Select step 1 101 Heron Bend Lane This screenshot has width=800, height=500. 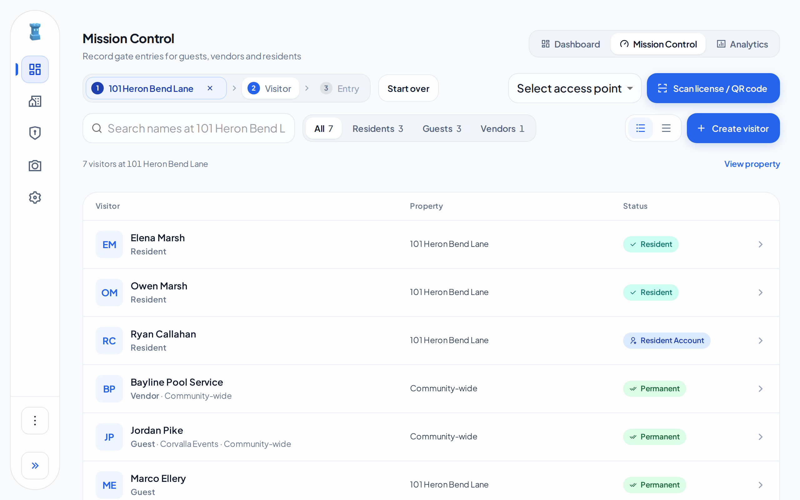tap(156, 88)
